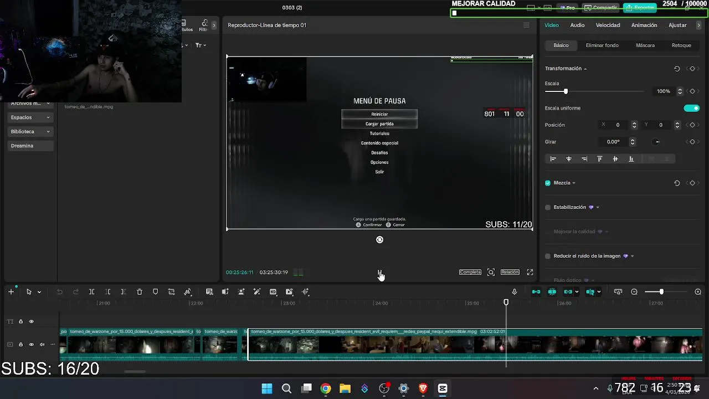Viewport: 709px width, 399px height.
Task: Click the align bottom icon in transform panel
Action: (x=631, y=159)
